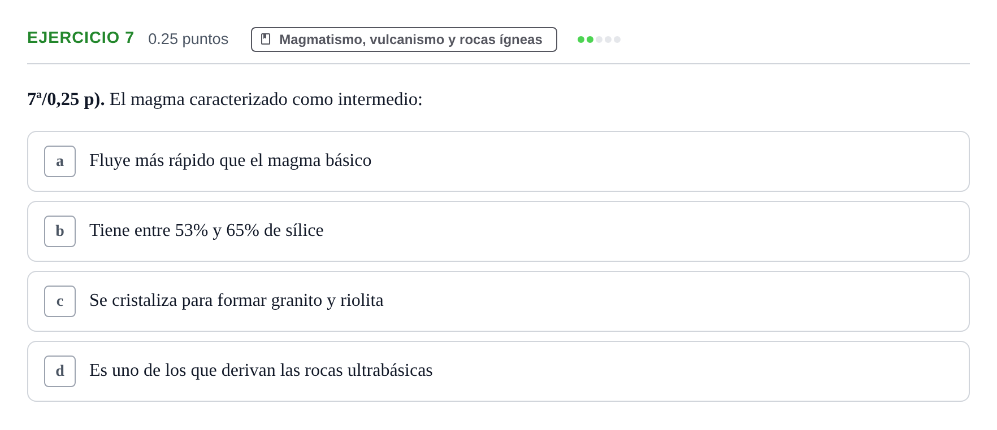
Task: Open the 'Magmatismo, vulcanismo y rocas ígneas' tag
Action: pos(404,40)
